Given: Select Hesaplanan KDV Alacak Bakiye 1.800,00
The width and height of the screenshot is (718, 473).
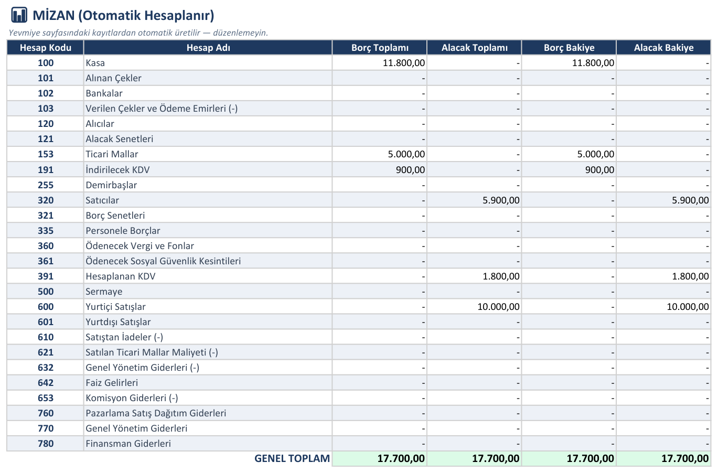Looking at the screenshot, I should (x=663, y=276).
